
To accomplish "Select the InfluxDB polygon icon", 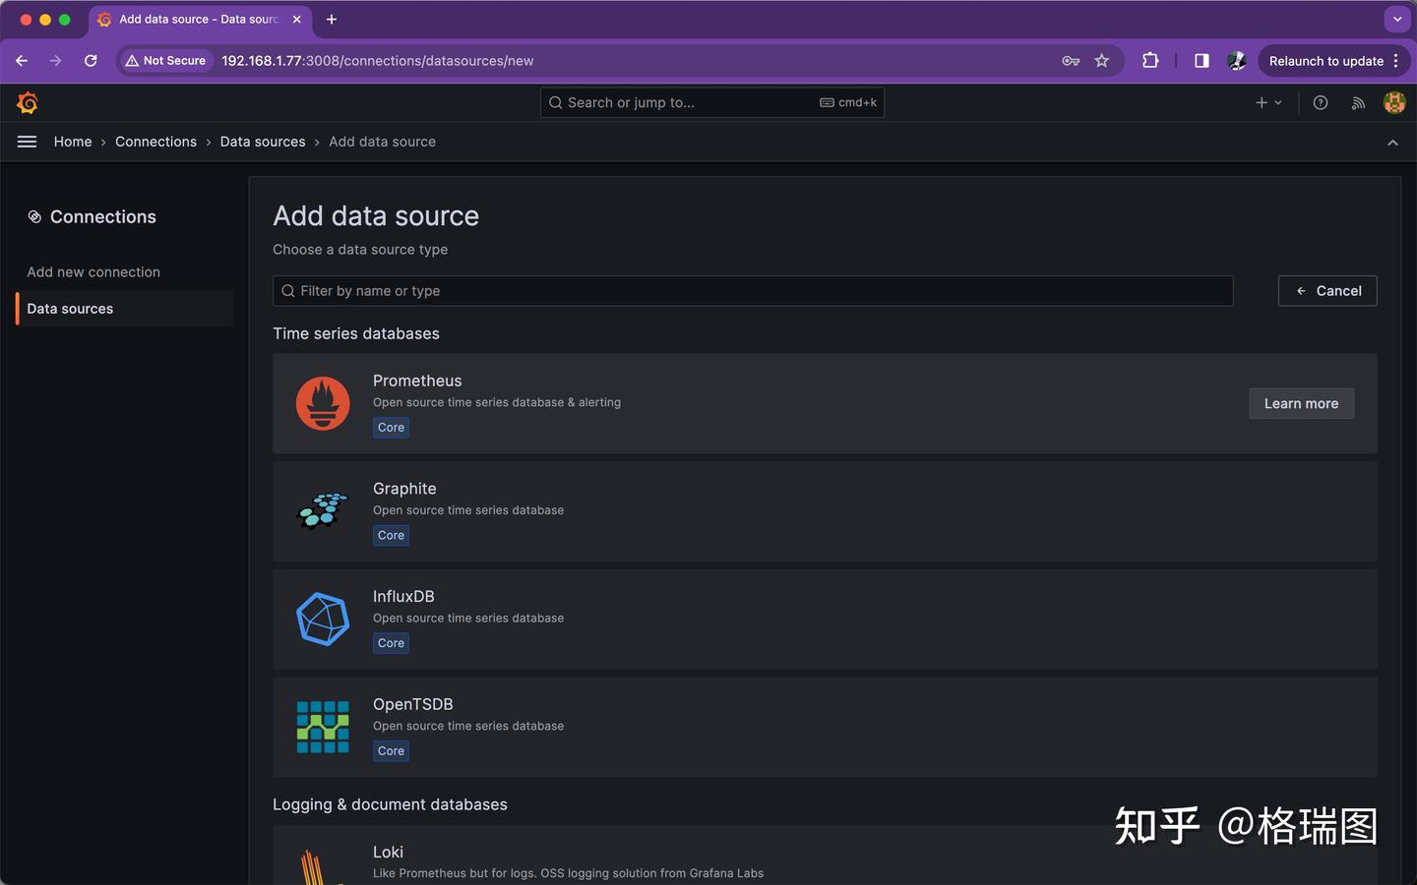I will (323, 619).
